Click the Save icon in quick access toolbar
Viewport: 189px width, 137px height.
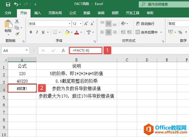(8, 4)
